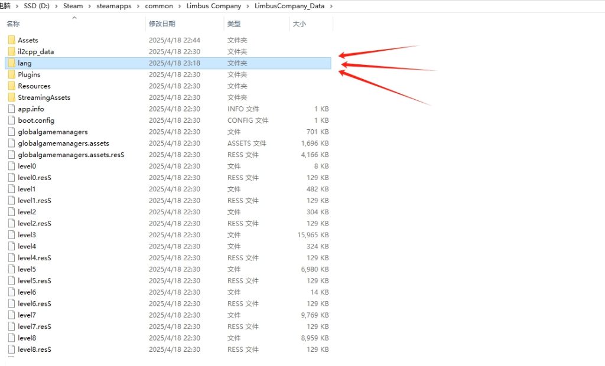
Task: Click the 304 KB size of level2
Action: point(317,212)
